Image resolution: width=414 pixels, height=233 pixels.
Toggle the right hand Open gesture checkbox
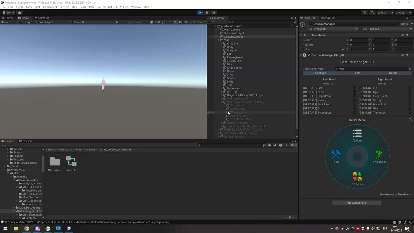(x=410, y=92)
